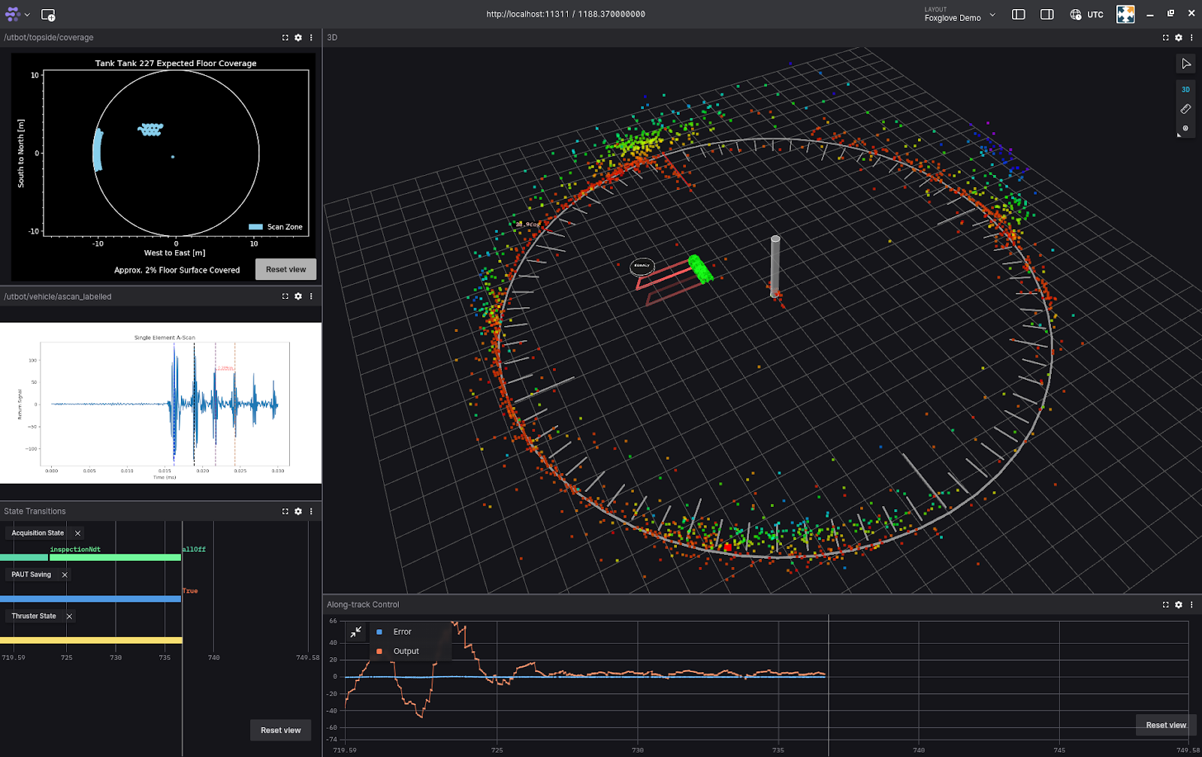Viewport: 1202px width, 757px height.
Task: Open the Foxglove Demo layout dropdown
Action: [960, 14]
